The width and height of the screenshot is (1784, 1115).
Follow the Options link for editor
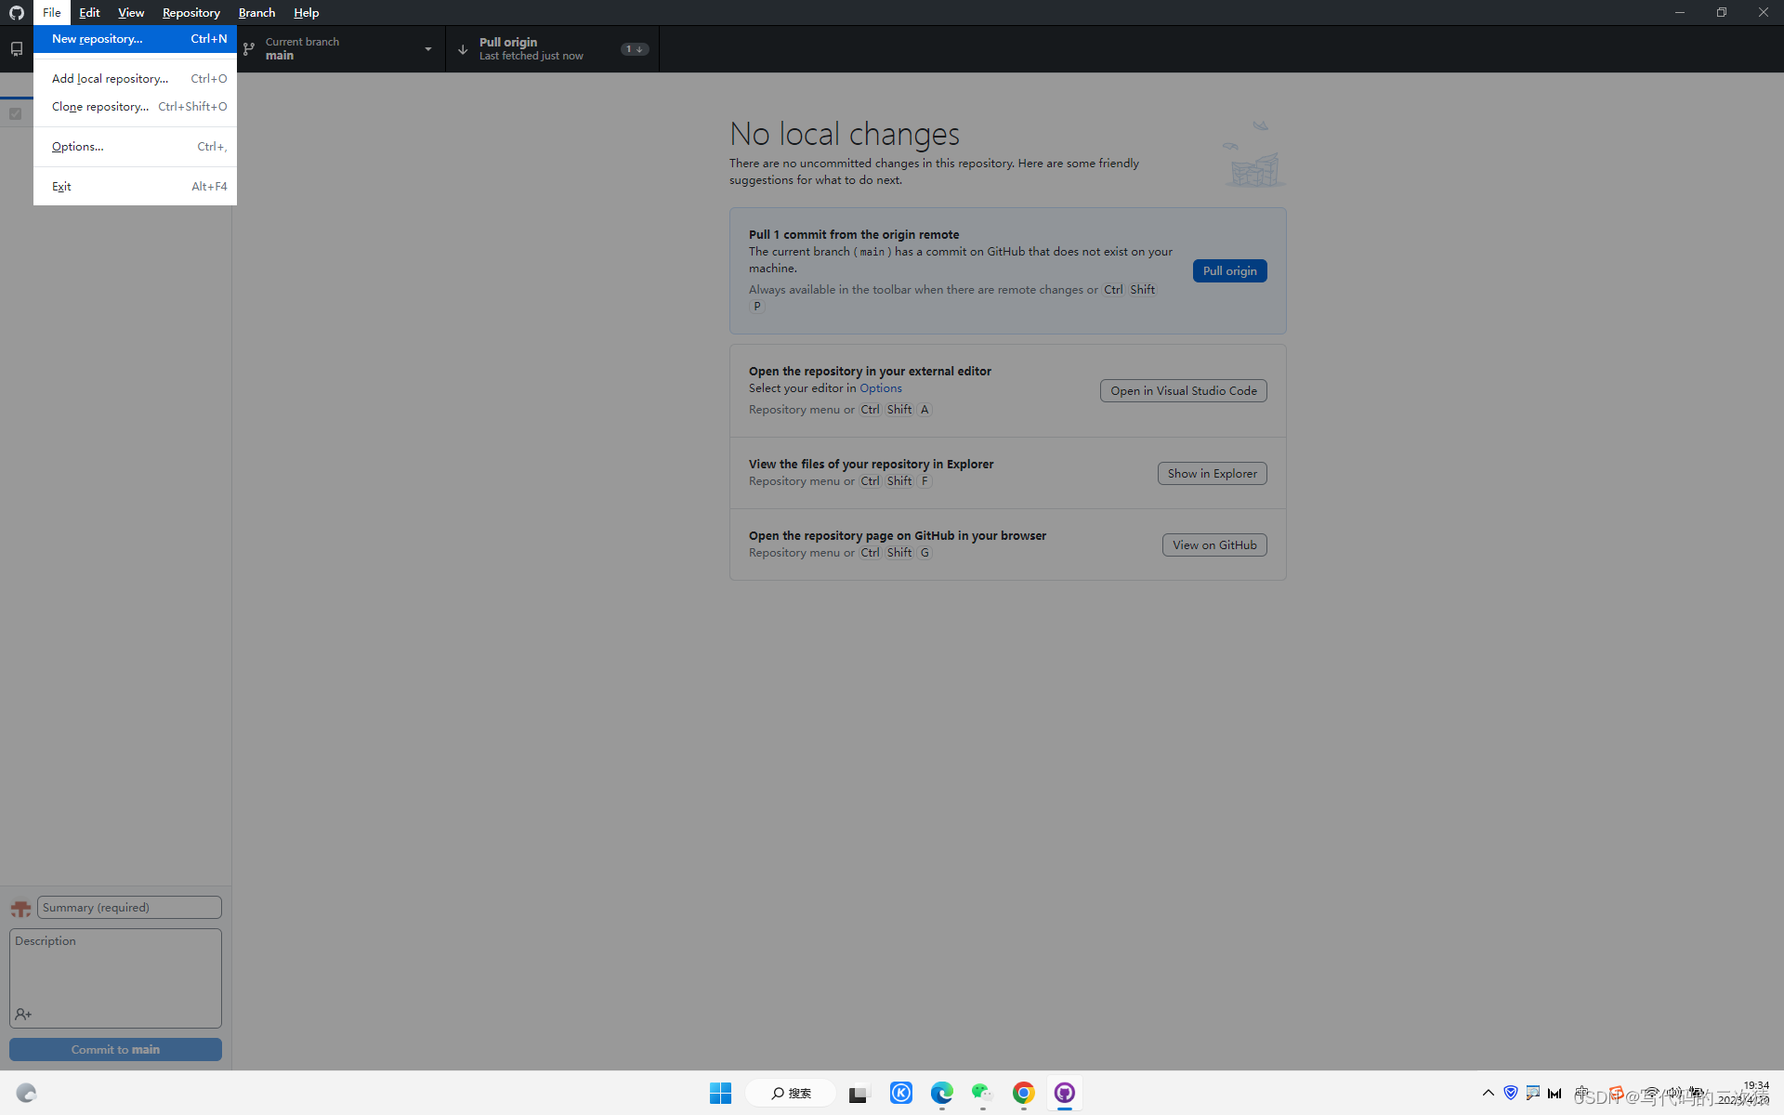click(880, 388)
